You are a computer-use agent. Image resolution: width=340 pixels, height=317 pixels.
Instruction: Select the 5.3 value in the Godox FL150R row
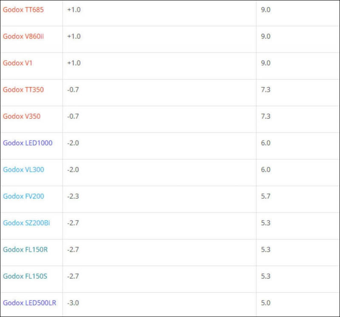pyautogui.click(x=266, y=249)
